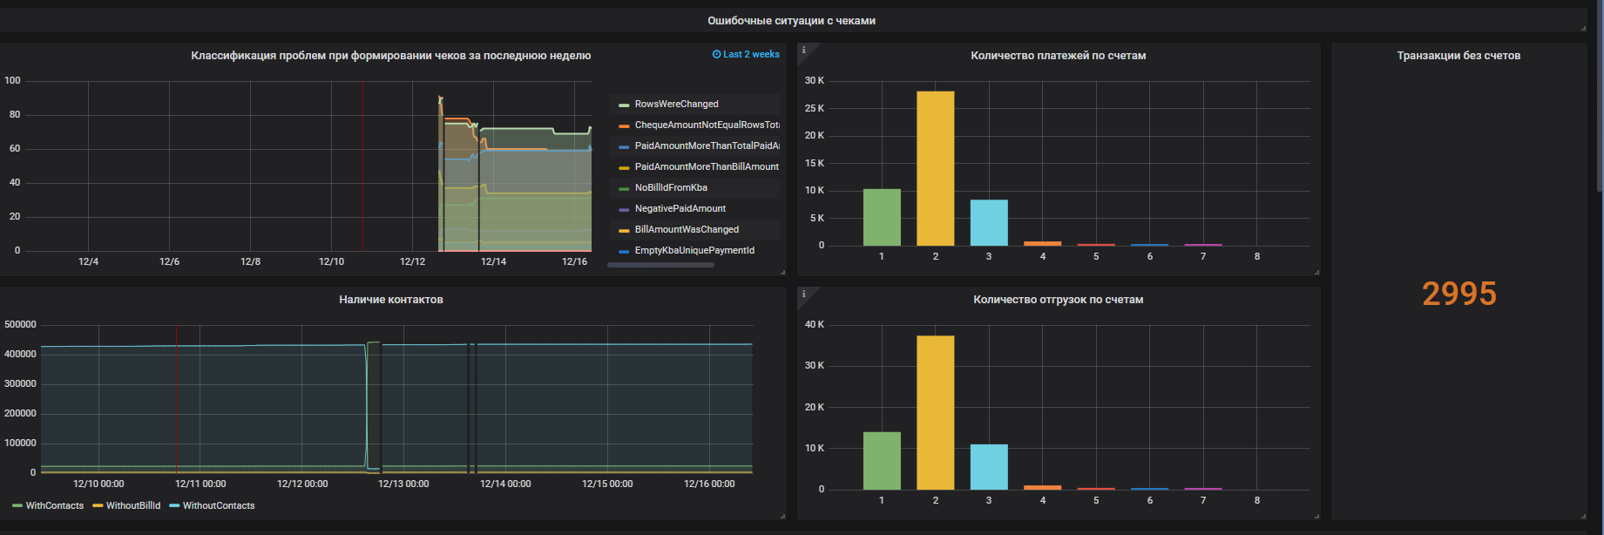Open Классификация проблем panel title menu
This screenshot has height=535, width=1604.
tap(391, 55)
